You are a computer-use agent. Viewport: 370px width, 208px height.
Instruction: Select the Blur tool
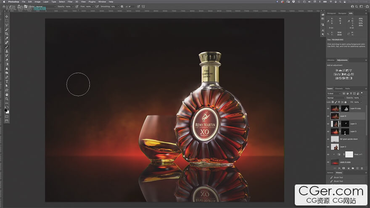[7, 68]
